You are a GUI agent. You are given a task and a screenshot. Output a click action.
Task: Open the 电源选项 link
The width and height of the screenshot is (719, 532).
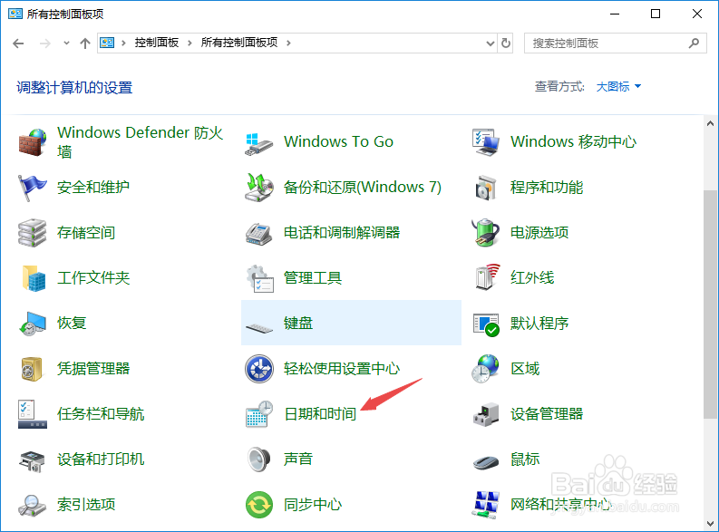coord(539,232)
